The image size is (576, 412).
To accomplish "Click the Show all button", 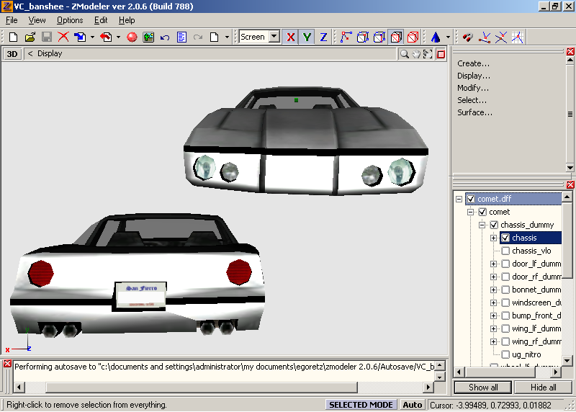I will pos(483,388).
